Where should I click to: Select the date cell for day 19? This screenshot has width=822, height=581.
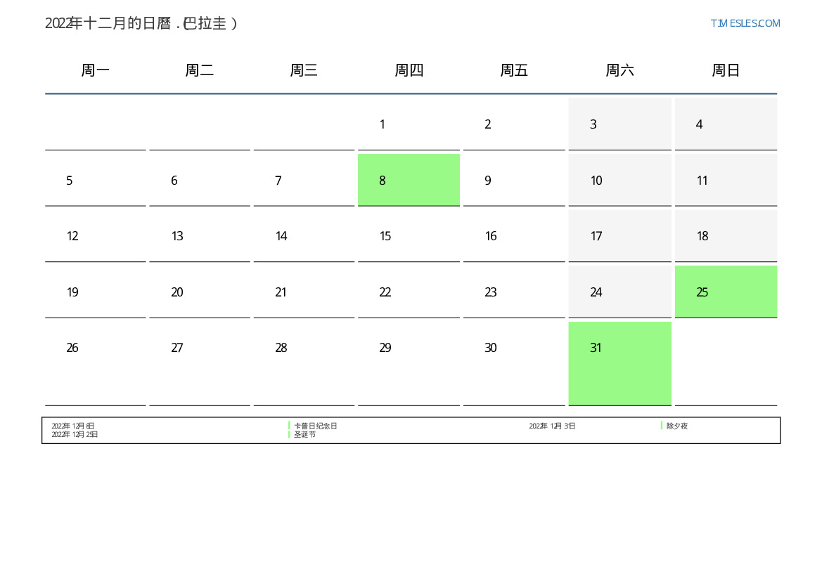[x=96, y=292]
